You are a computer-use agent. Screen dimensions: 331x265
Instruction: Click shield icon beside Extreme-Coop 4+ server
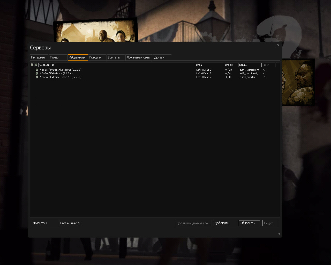[37, 77]
